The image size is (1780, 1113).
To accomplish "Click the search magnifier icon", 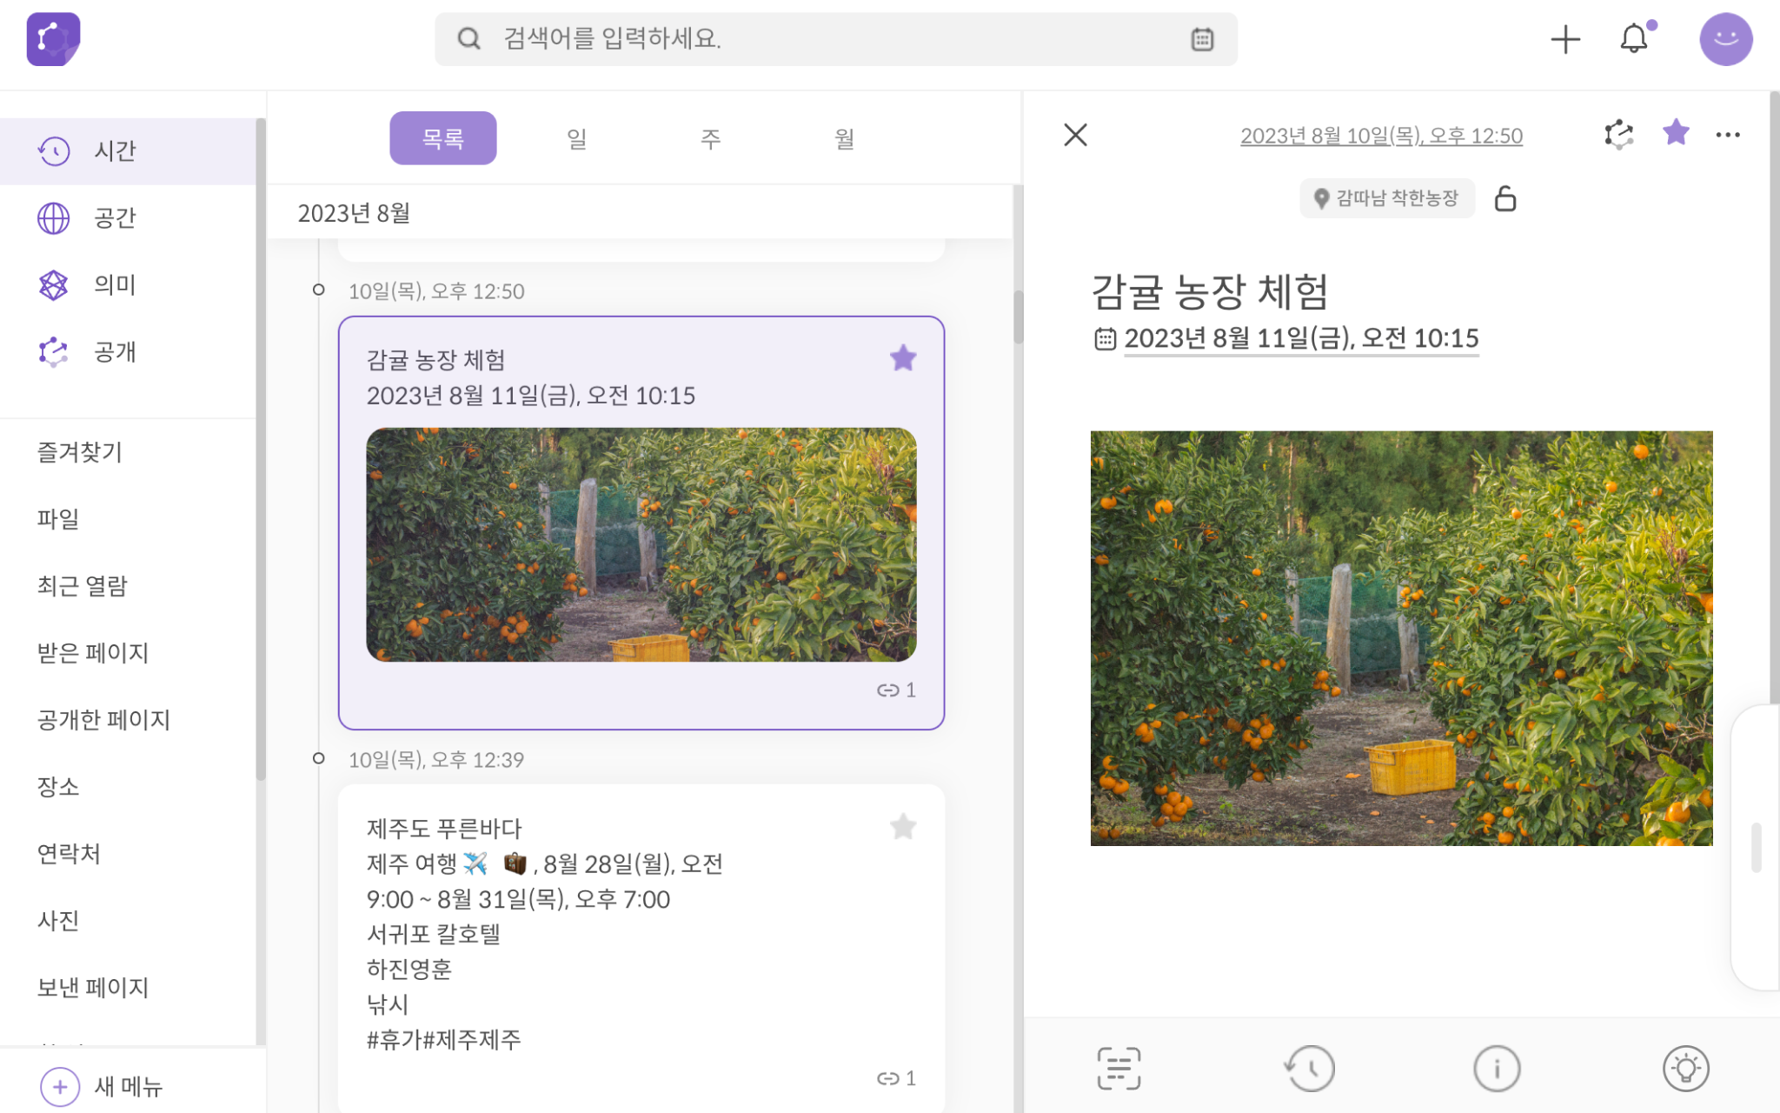I will pos(468,39).
